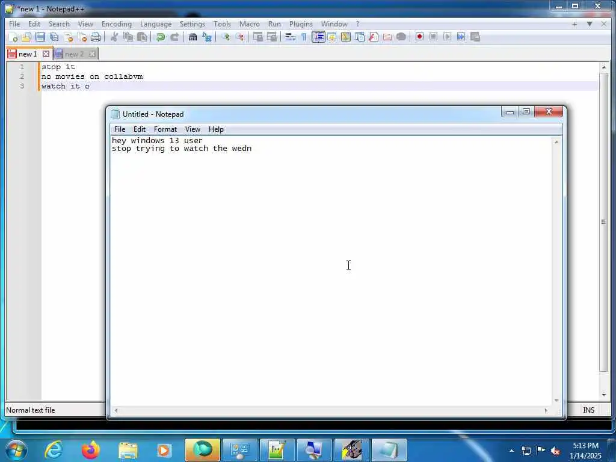Click the text 'hey windows 13 user' in Notepad
Image resolution: width=616 pixels, height=462 pixels.
pos(157,140)
